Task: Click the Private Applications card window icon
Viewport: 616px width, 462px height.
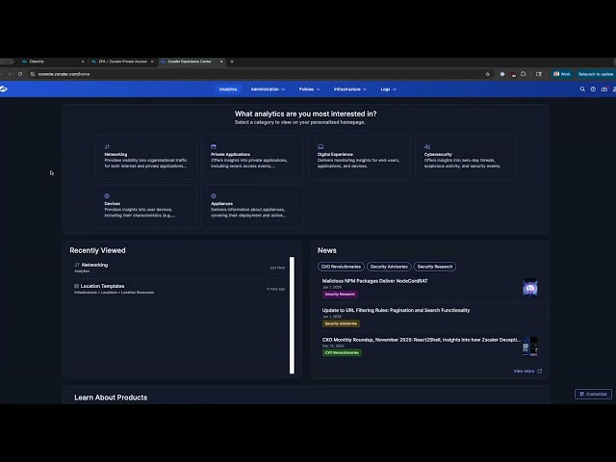Action: (x=214, y=146)
